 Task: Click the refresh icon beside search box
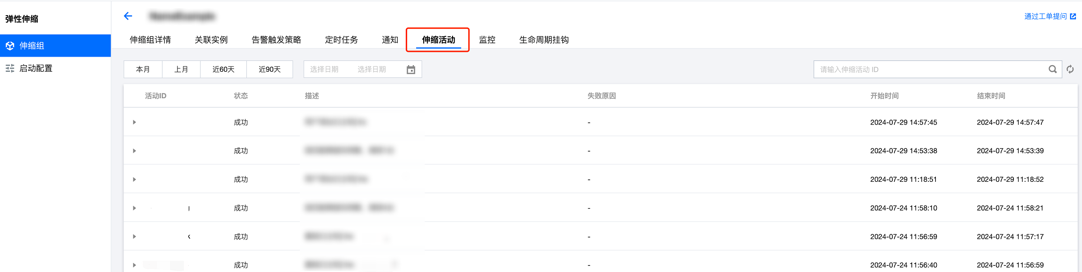(x=1070, y=69)
